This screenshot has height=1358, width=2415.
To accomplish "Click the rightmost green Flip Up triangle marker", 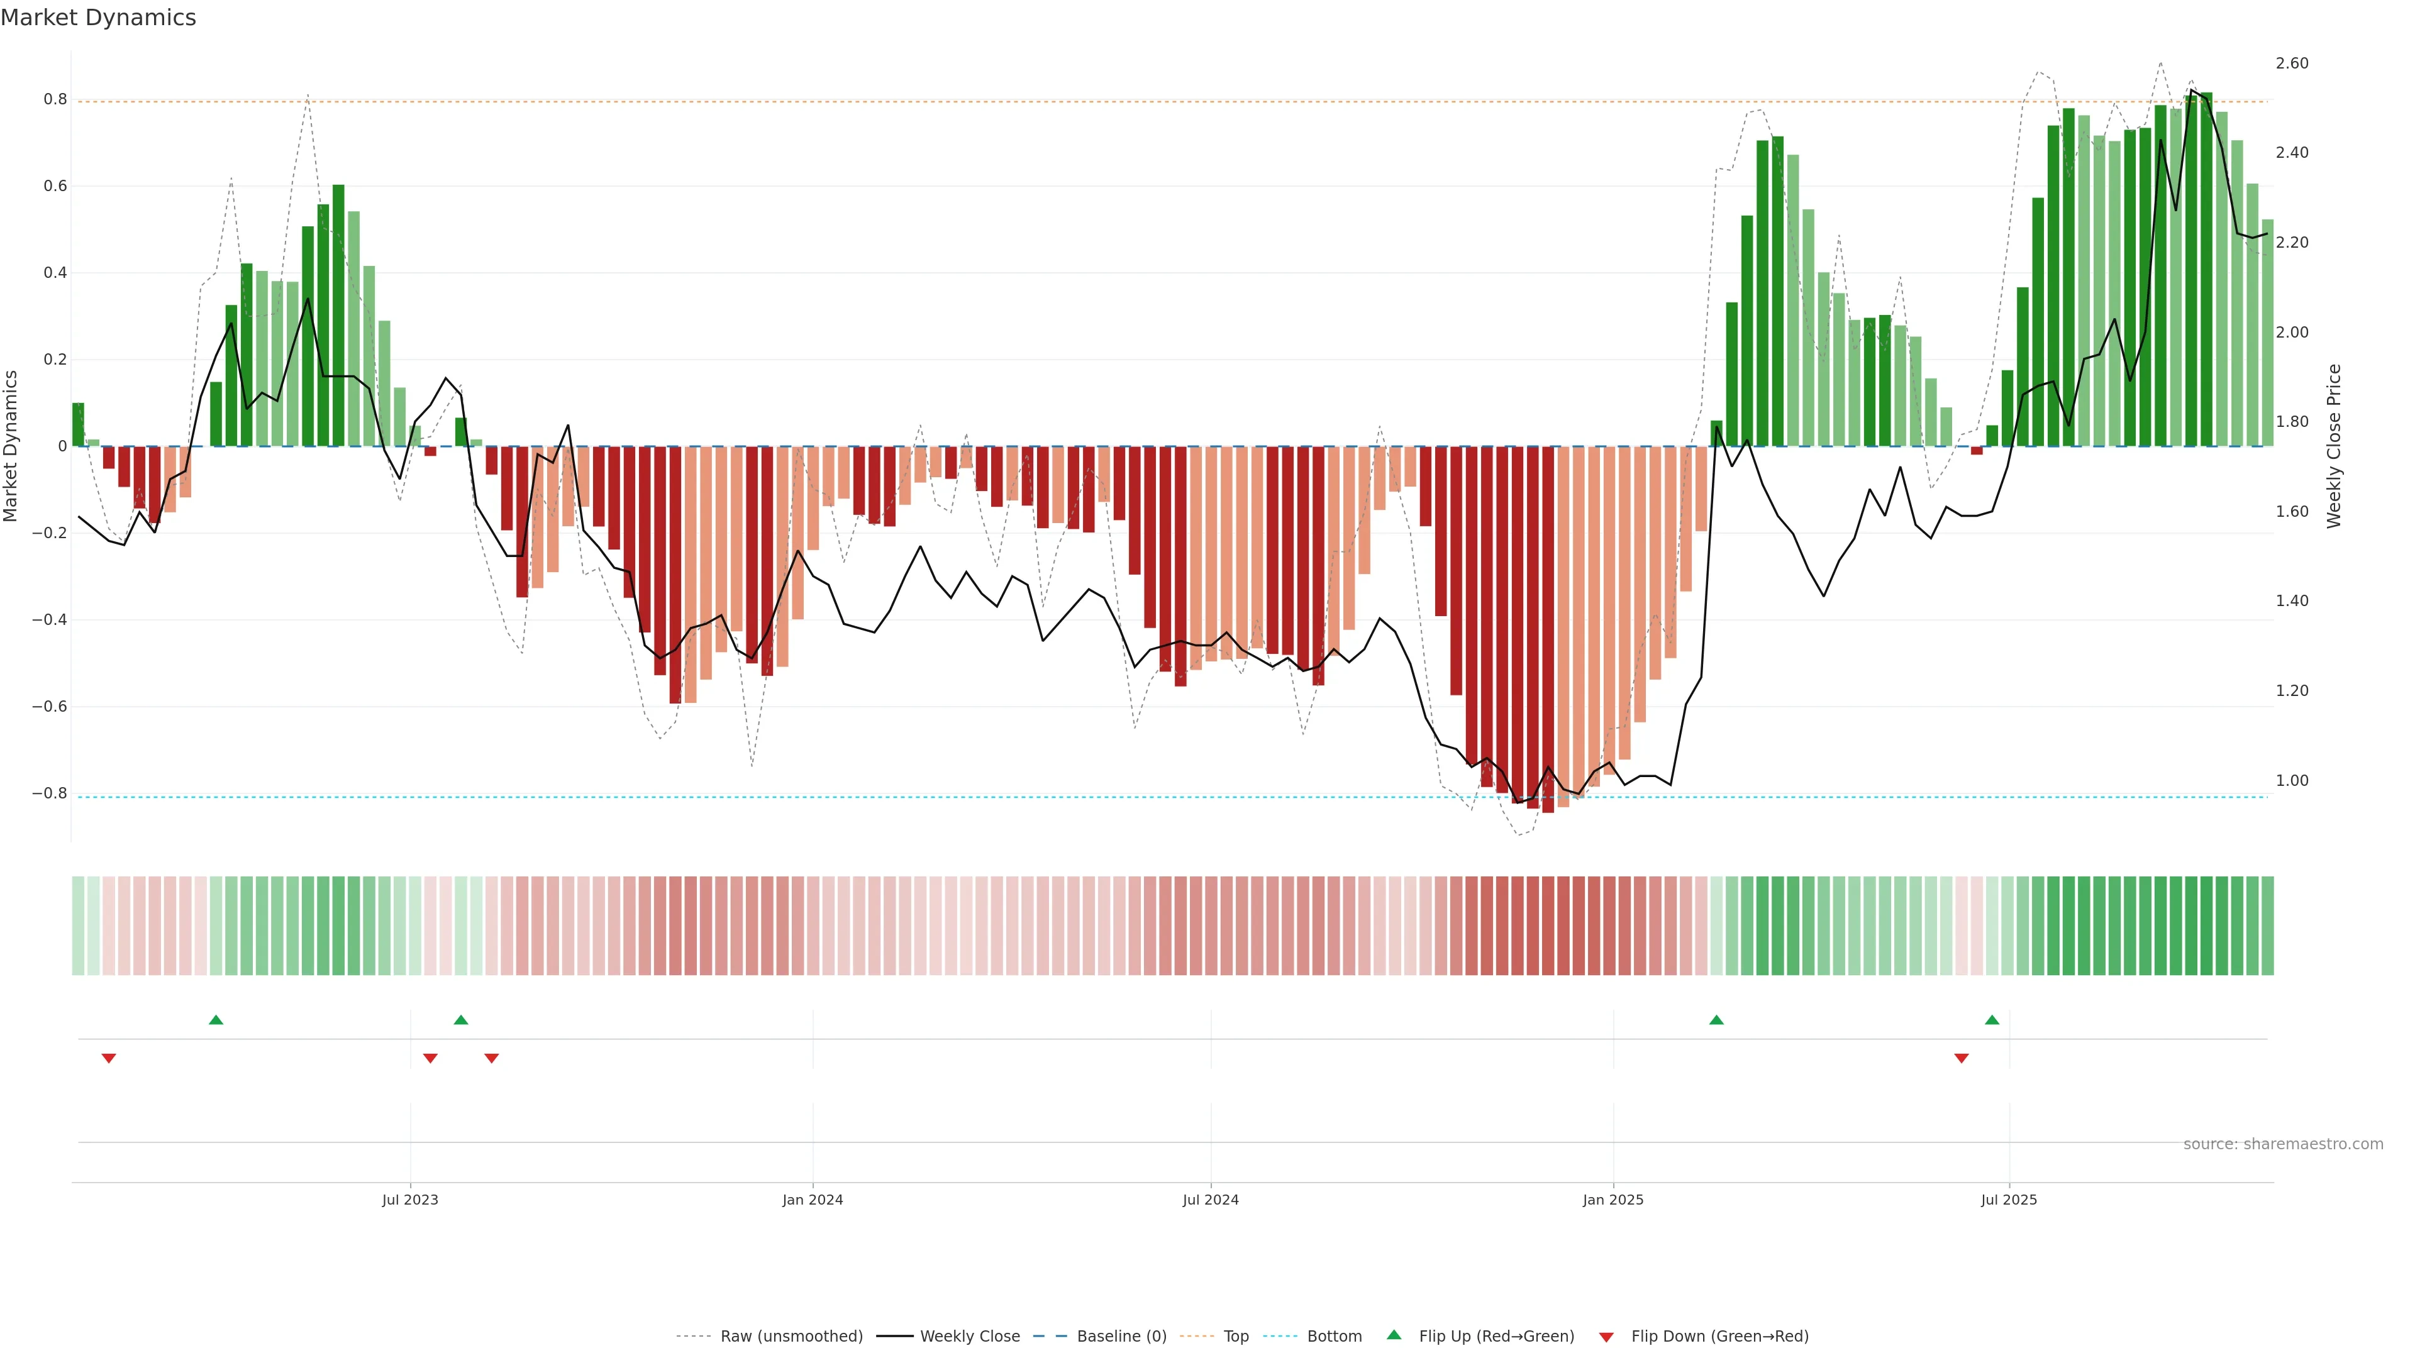I will pyautogui.click(x=1992, y=1020).
